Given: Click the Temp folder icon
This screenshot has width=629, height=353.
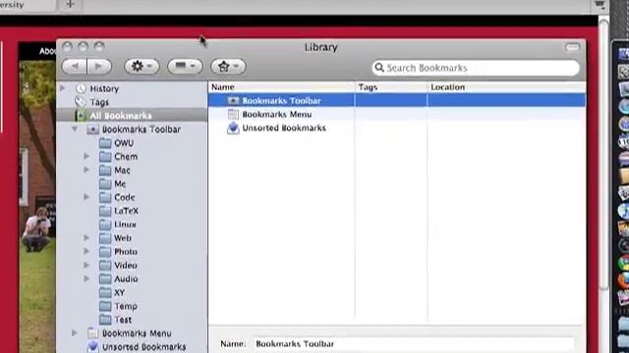Looking at the screenshot, I should (x=105, y=306).
